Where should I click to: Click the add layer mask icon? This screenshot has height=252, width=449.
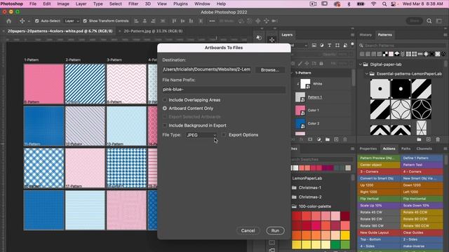coord(310,139)
